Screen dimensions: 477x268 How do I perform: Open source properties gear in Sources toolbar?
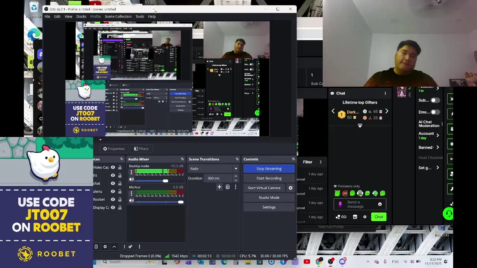tap(105, 246)
